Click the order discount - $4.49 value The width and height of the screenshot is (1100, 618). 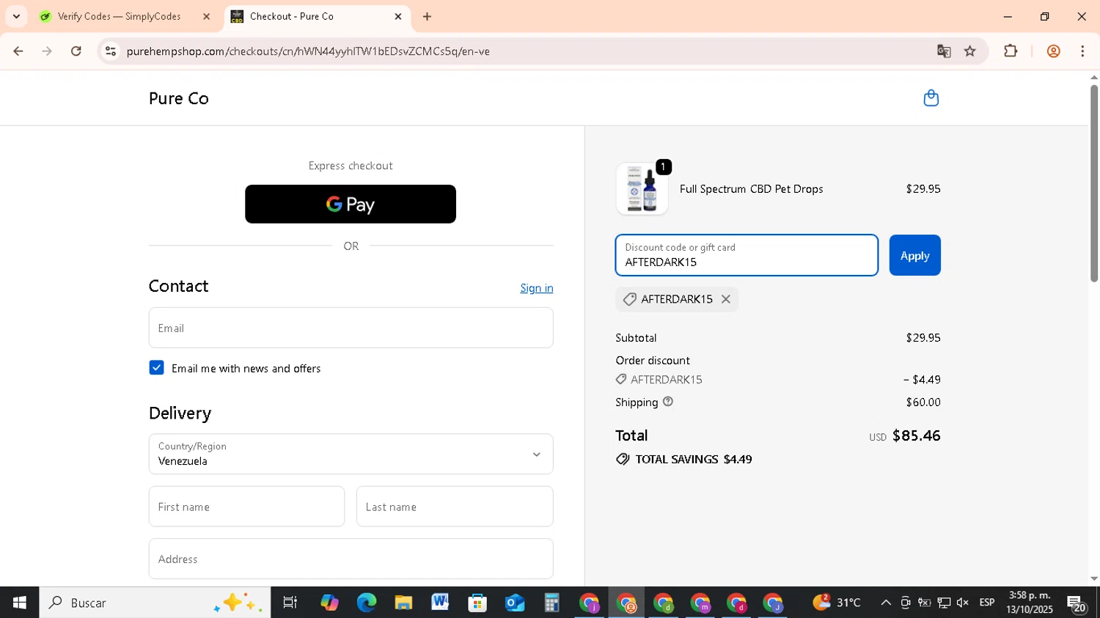(922, 380)
